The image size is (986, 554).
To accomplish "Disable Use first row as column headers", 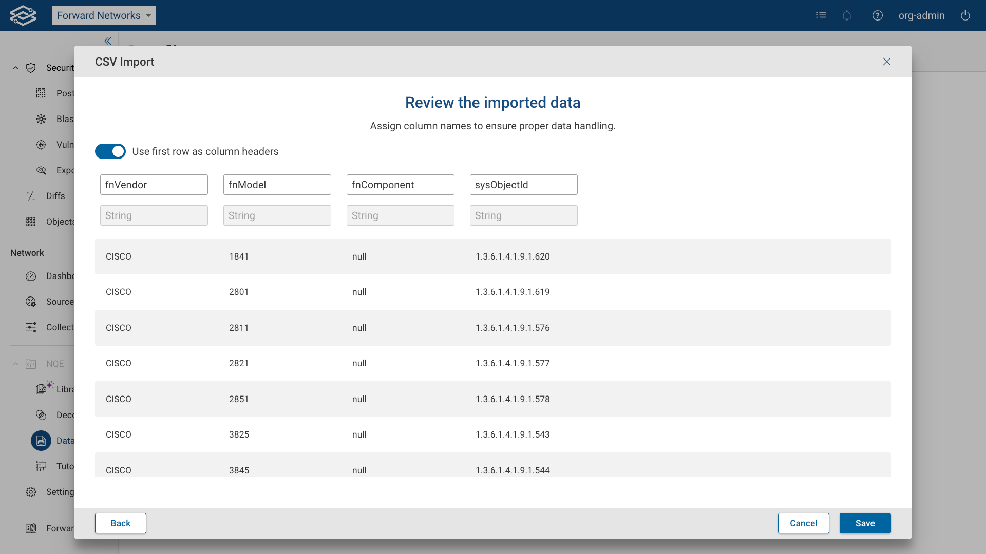I will pyautogui.click(x=110, y=151).
